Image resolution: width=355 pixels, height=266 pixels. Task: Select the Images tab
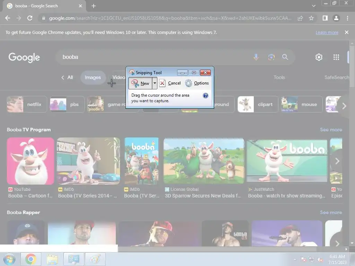93,77
